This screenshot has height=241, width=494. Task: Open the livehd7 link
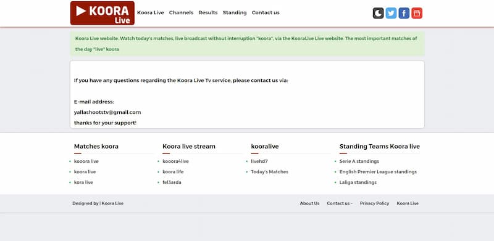[259, 161]
